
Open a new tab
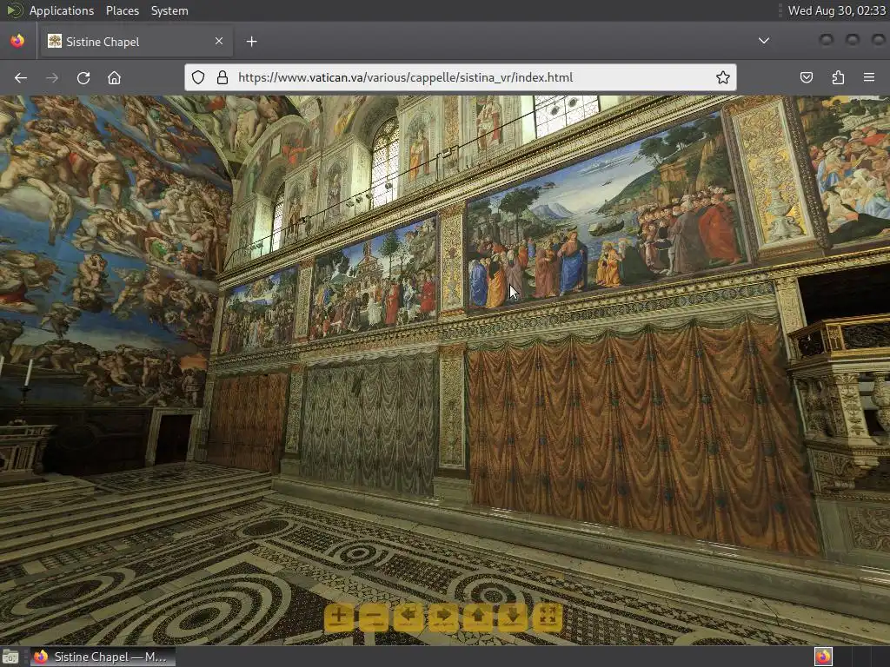pyautogui.click(x=251, y=42)
